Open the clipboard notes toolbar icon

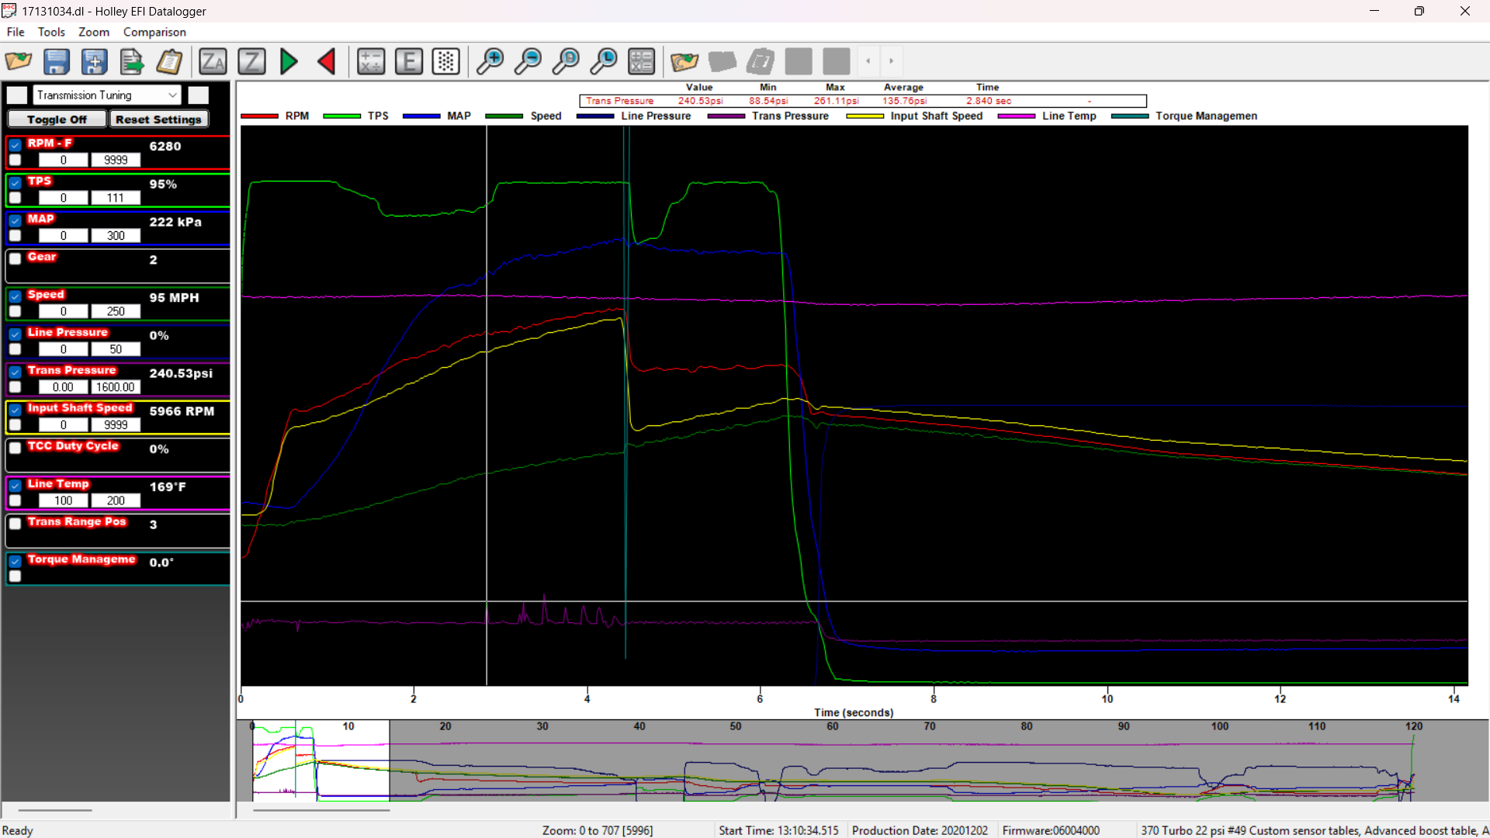point(169,61)
